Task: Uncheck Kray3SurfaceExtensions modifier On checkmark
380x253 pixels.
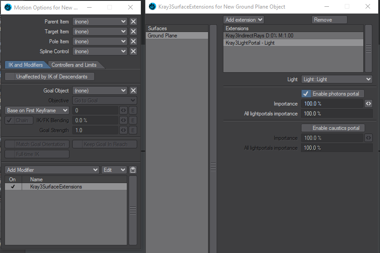Action: pyautogui.click(x=13, y=187)
